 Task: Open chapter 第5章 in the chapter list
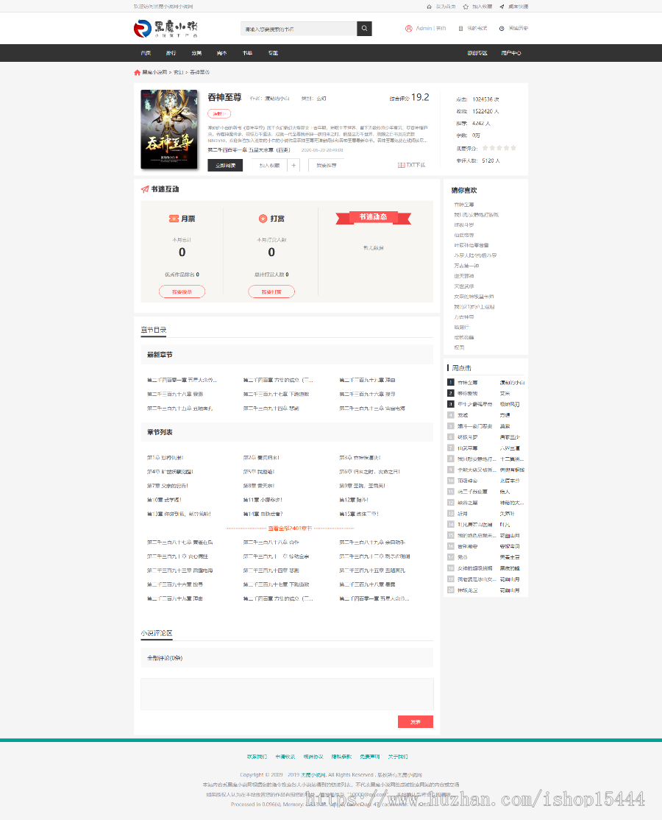tap(259, 472)
